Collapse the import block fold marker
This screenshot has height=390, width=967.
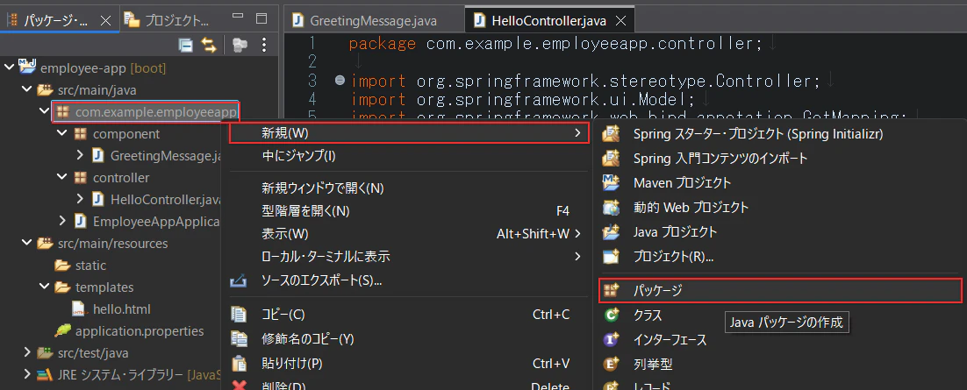(340, 81)
